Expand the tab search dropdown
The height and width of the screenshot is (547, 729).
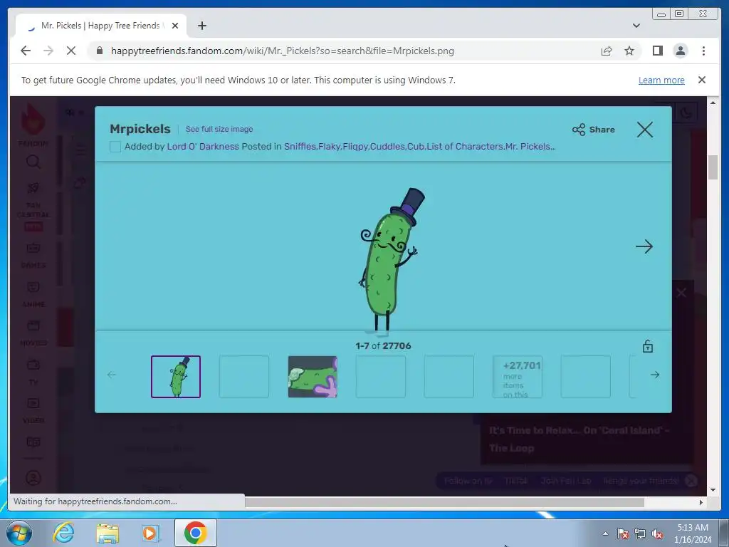636,26
